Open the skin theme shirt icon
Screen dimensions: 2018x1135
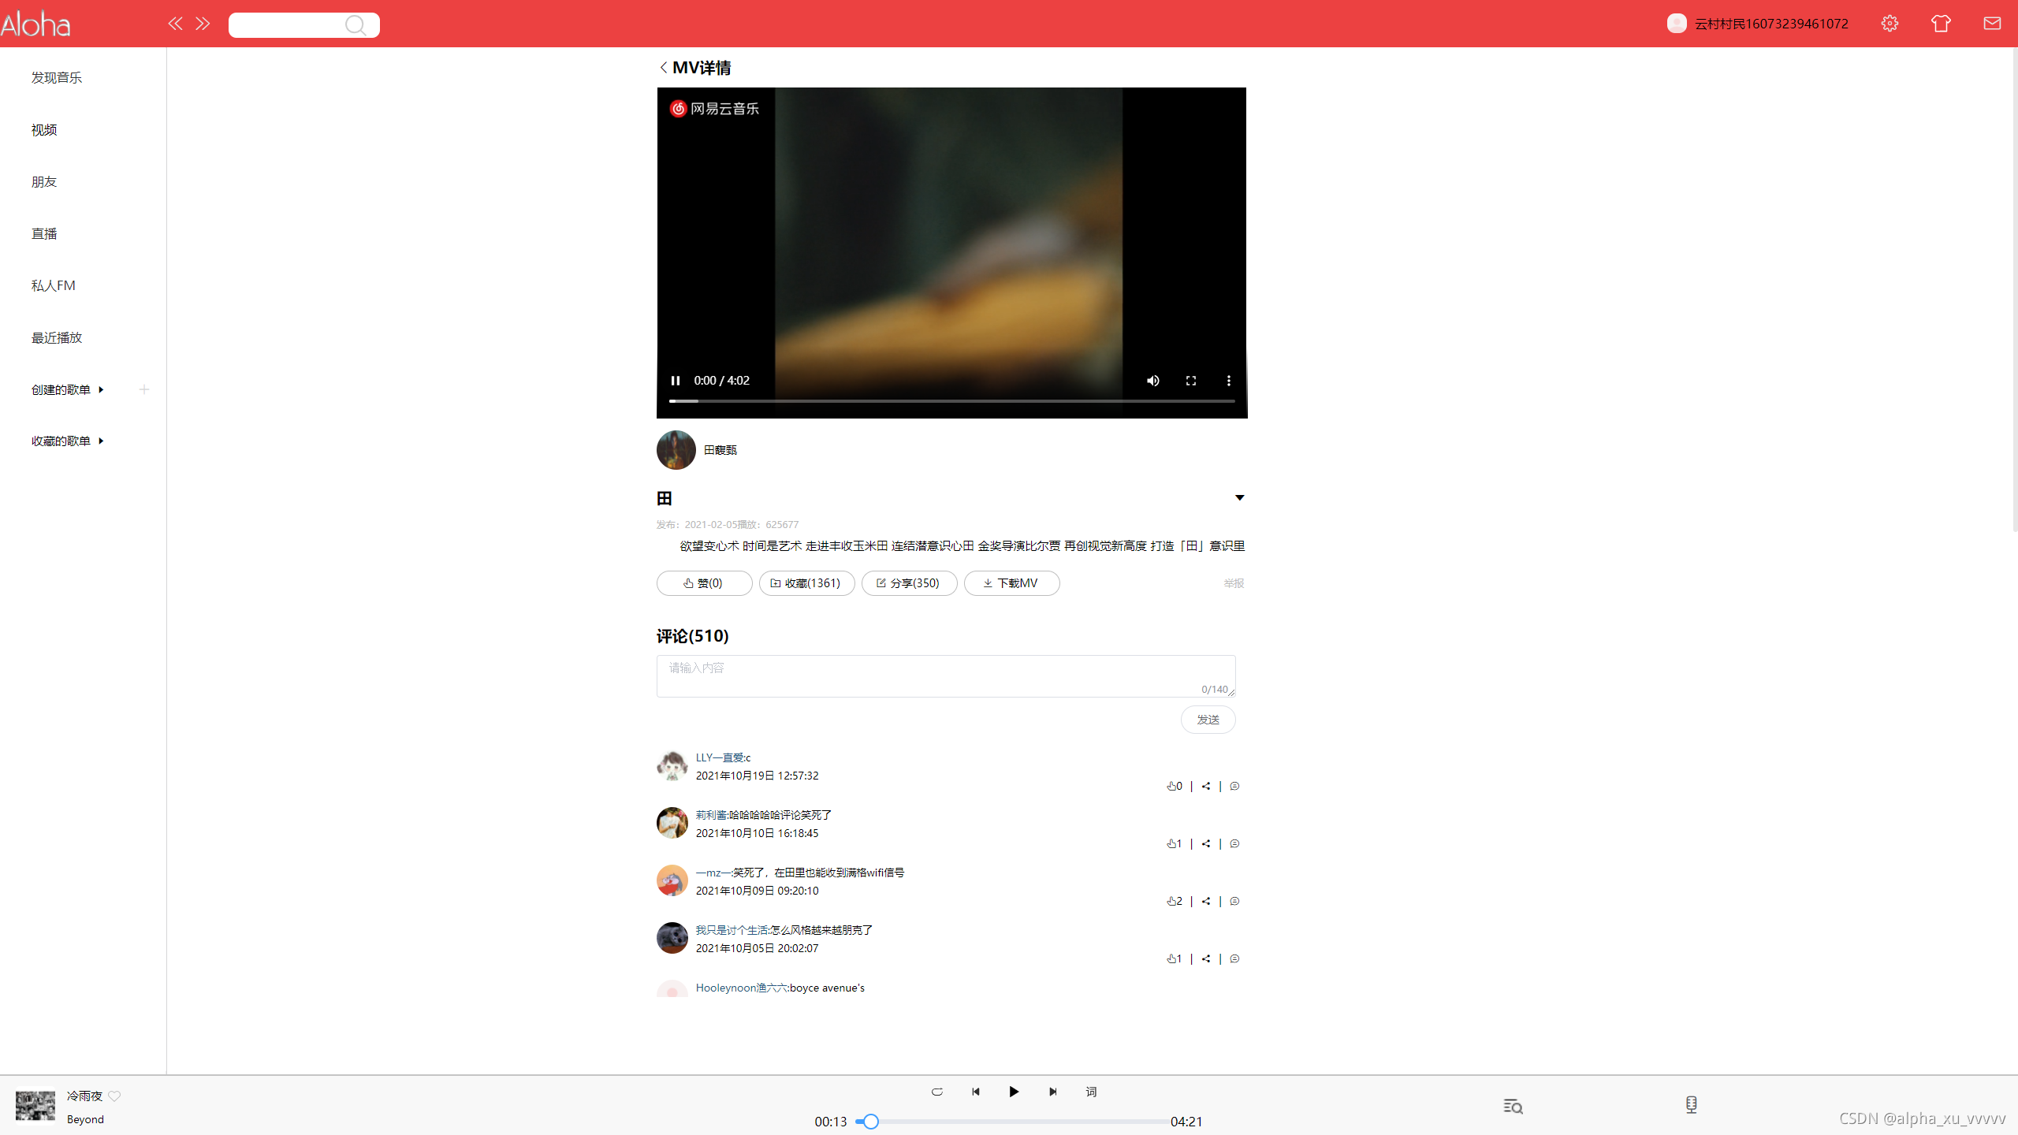click(x=1941, y=24)
